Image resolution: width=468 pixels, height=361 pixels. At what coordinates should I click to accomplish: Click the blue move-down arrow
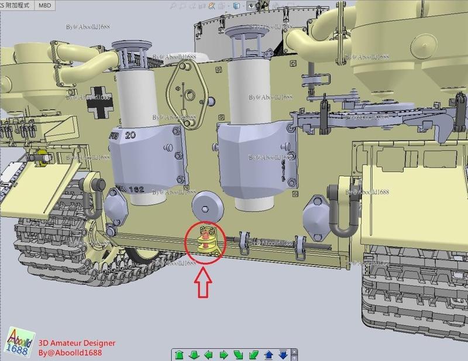283,355
